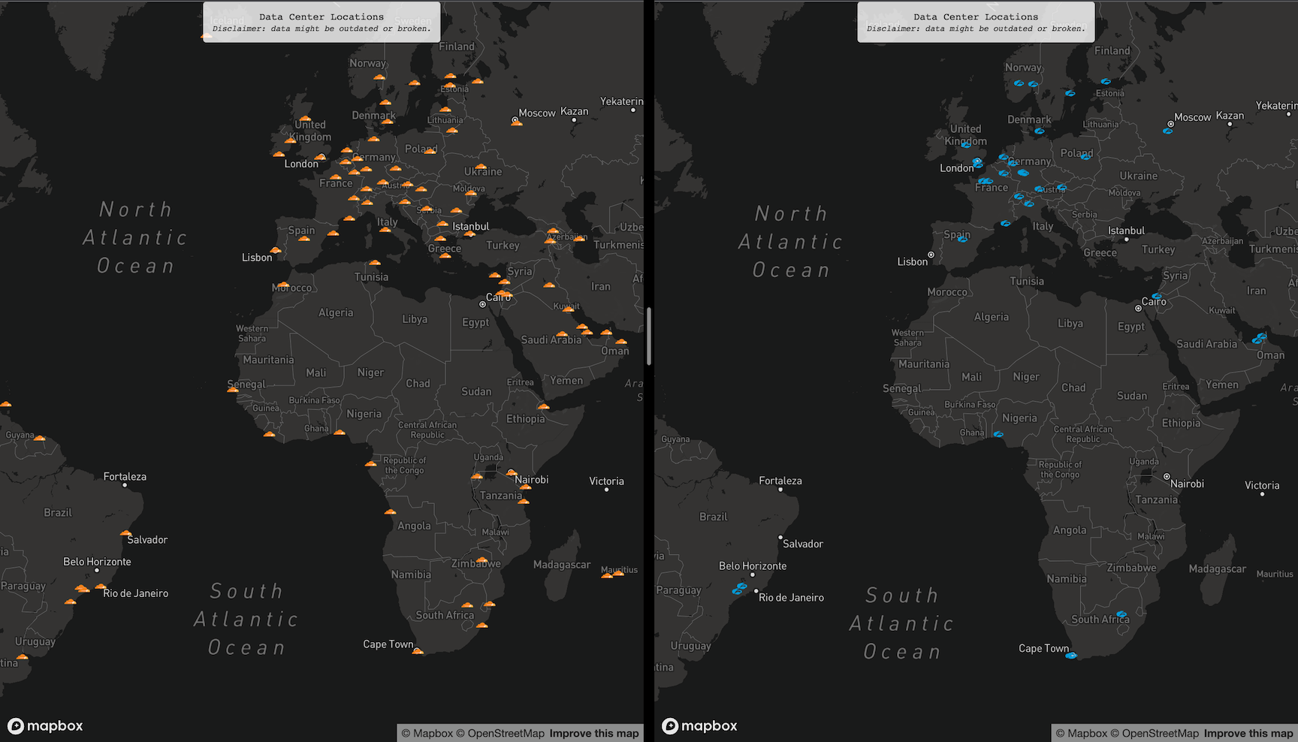Select the orange cloud marker above Ukraine label
The height and width of the screenshot is (742, 1298).
pos(481,167)
